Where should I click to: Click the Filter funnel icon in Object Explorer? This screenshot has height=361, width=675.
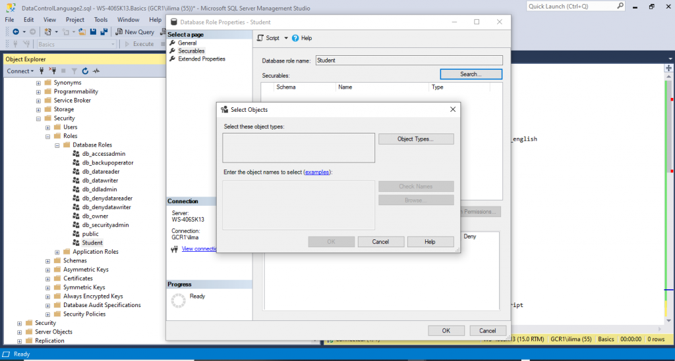(74, 71)
